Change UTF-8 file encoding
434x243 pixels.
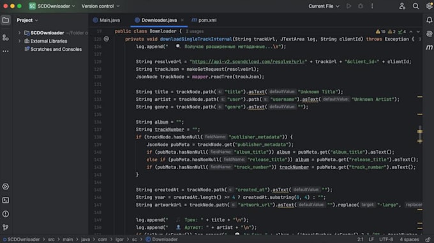[386, 239]
